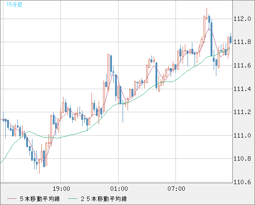Click the 15分足 timeframe label
Screen dimensions: 255x205
pyautogui.click(x=14, y=4)
